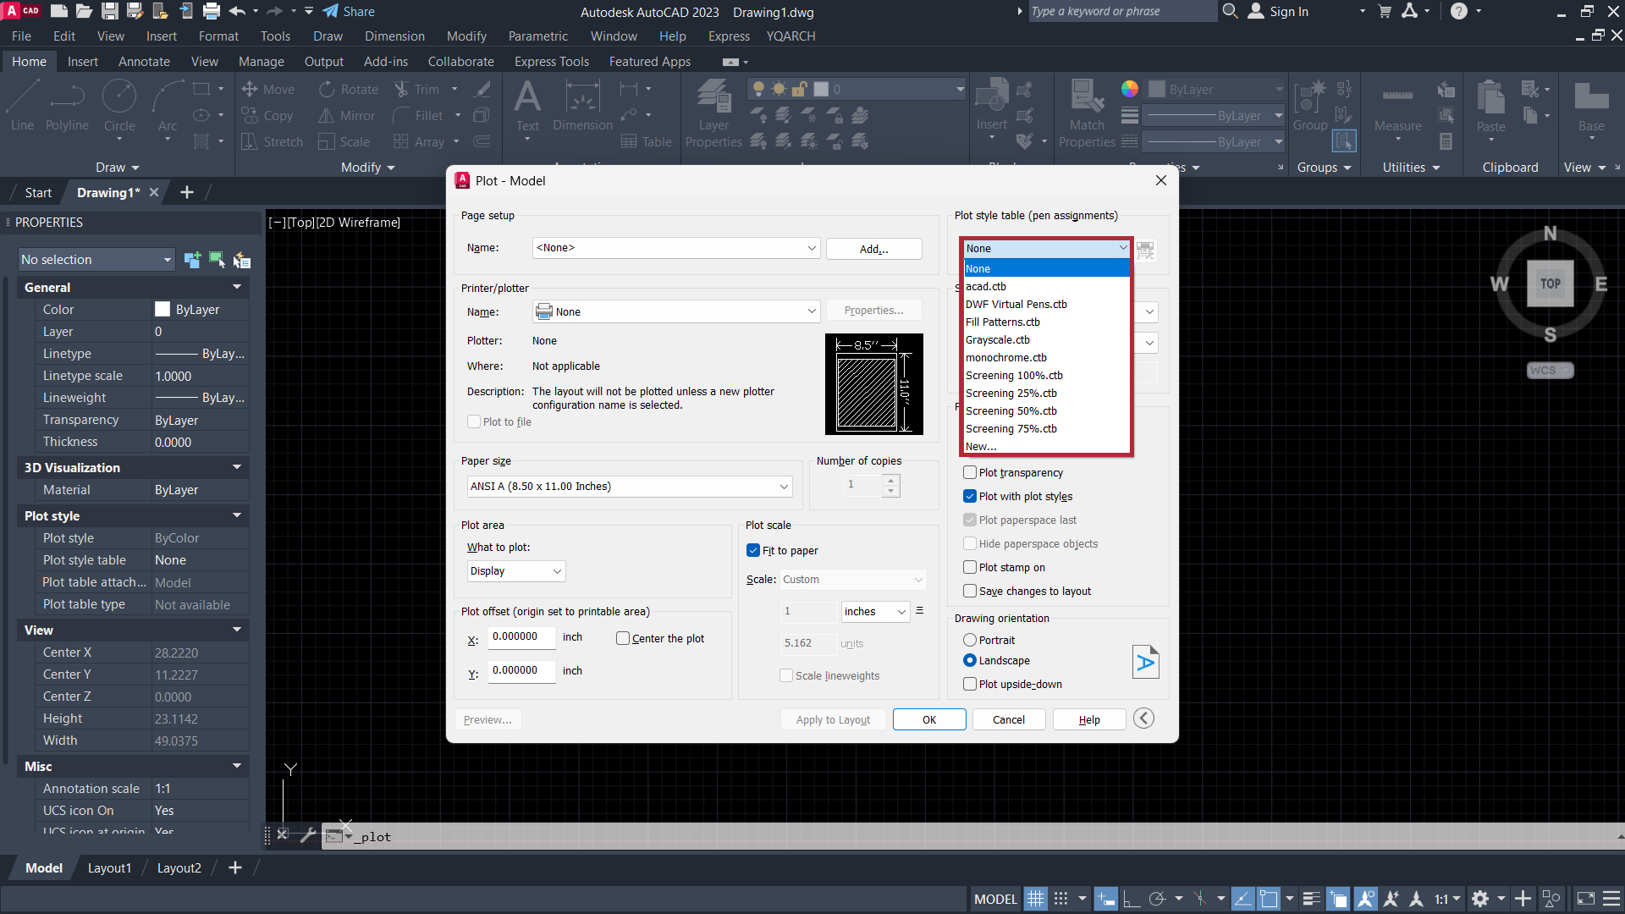The width and height of the screenshot is (1625, 914).
Task: Click the Plot offset X input field
Action: 521,637
